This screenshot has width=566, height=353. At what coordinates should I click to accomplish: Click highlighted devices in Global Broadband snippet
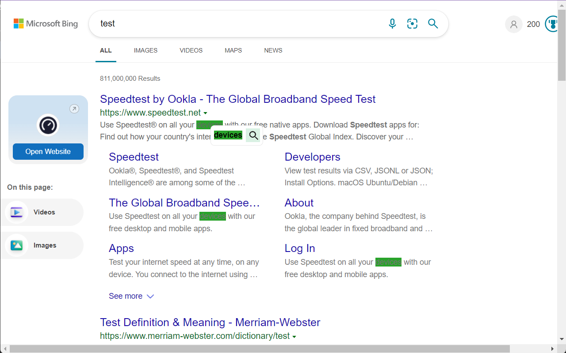[x=213, y=216]
